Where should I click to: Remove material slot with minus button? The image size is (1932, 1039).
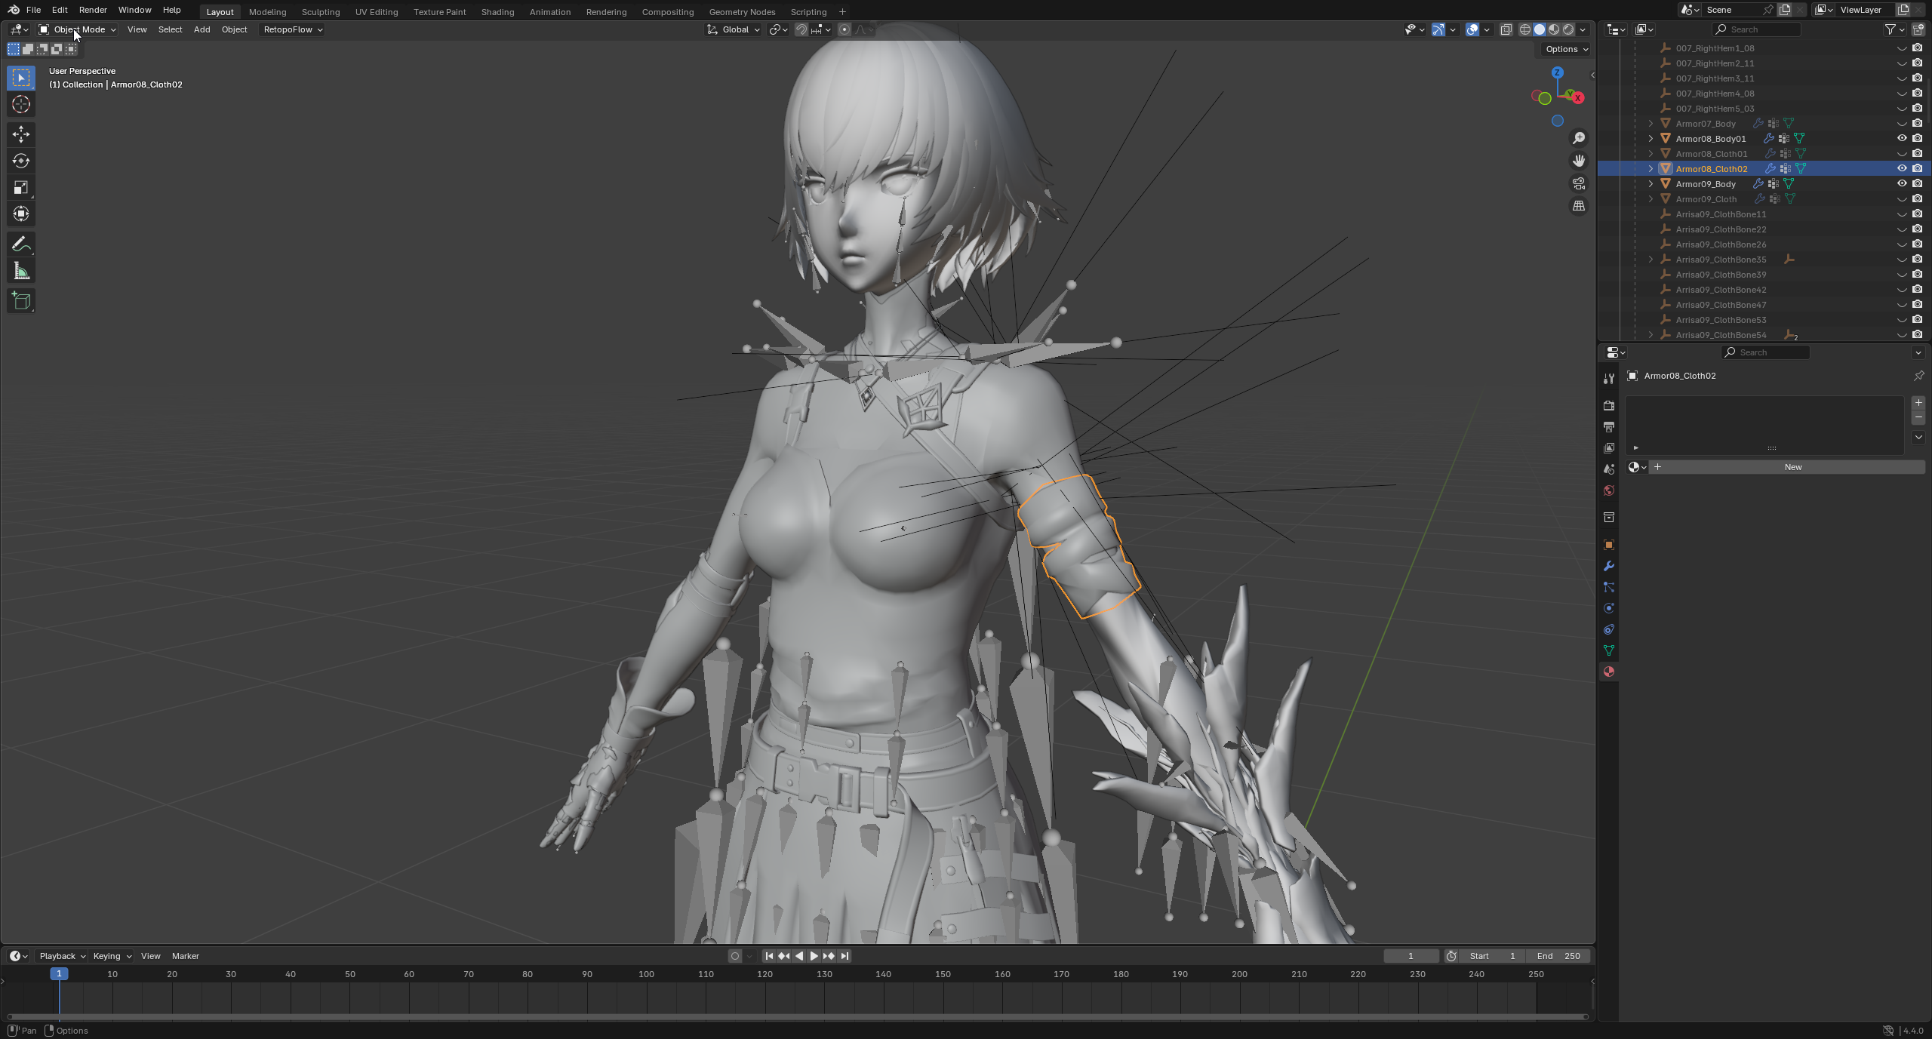(x=1918, y=417)
